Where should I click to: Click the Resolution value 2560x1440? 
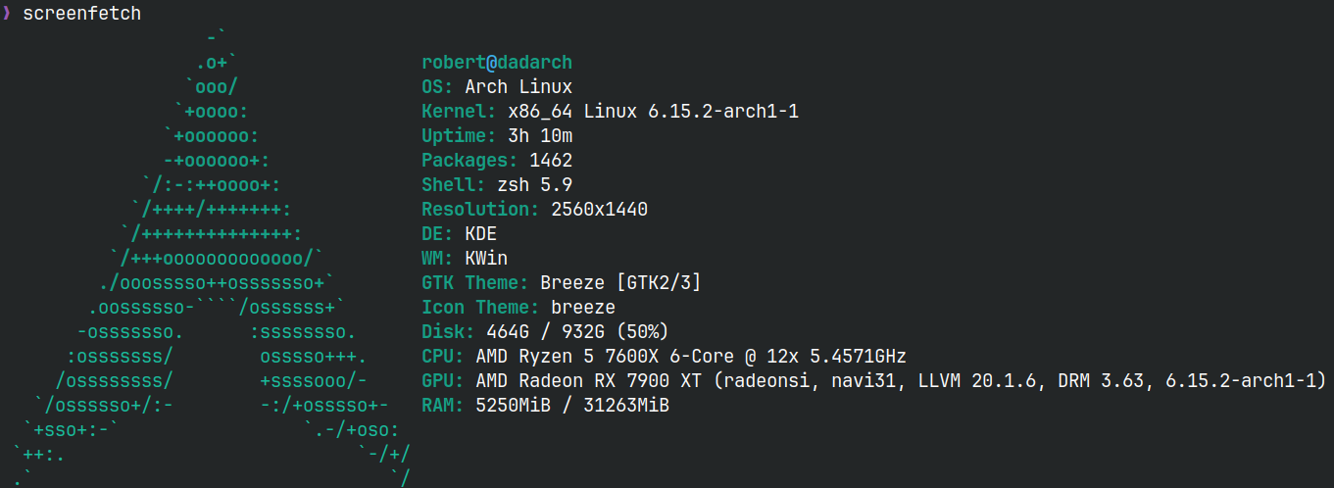599,209
